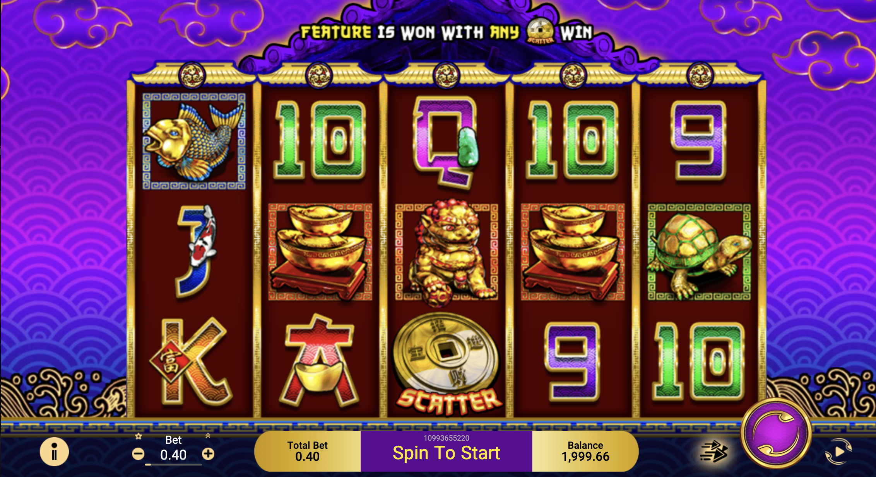Increase bet with plus button
The width and height of the screenshot is (876, 477).
208,454
